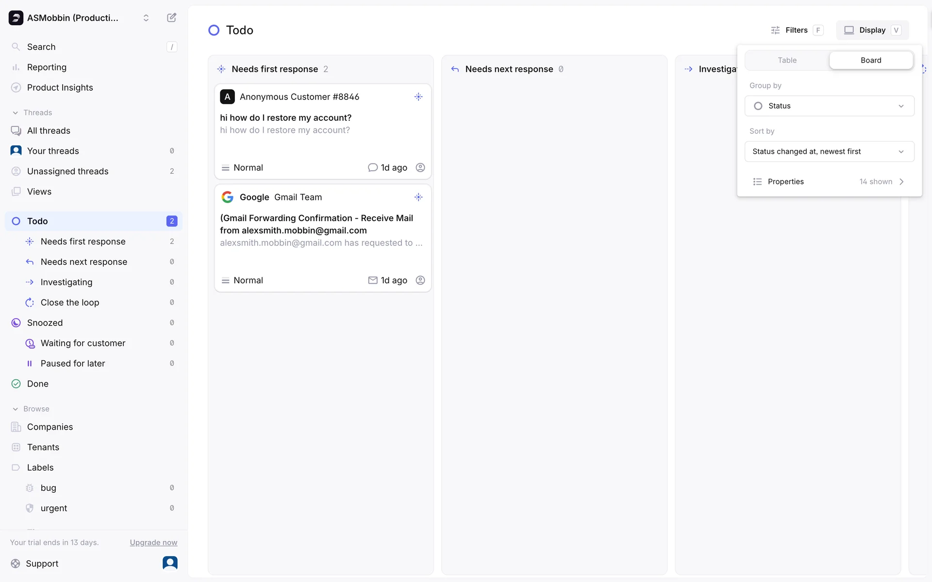Select Unassigned threads in sidebar
The height and width of the screenshot is (582, 932).
[67, 172]
